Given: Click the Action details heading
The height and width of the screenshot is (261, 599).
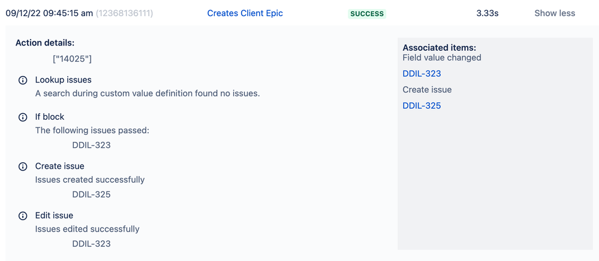Looking at the screenshot, I should 45,43.
